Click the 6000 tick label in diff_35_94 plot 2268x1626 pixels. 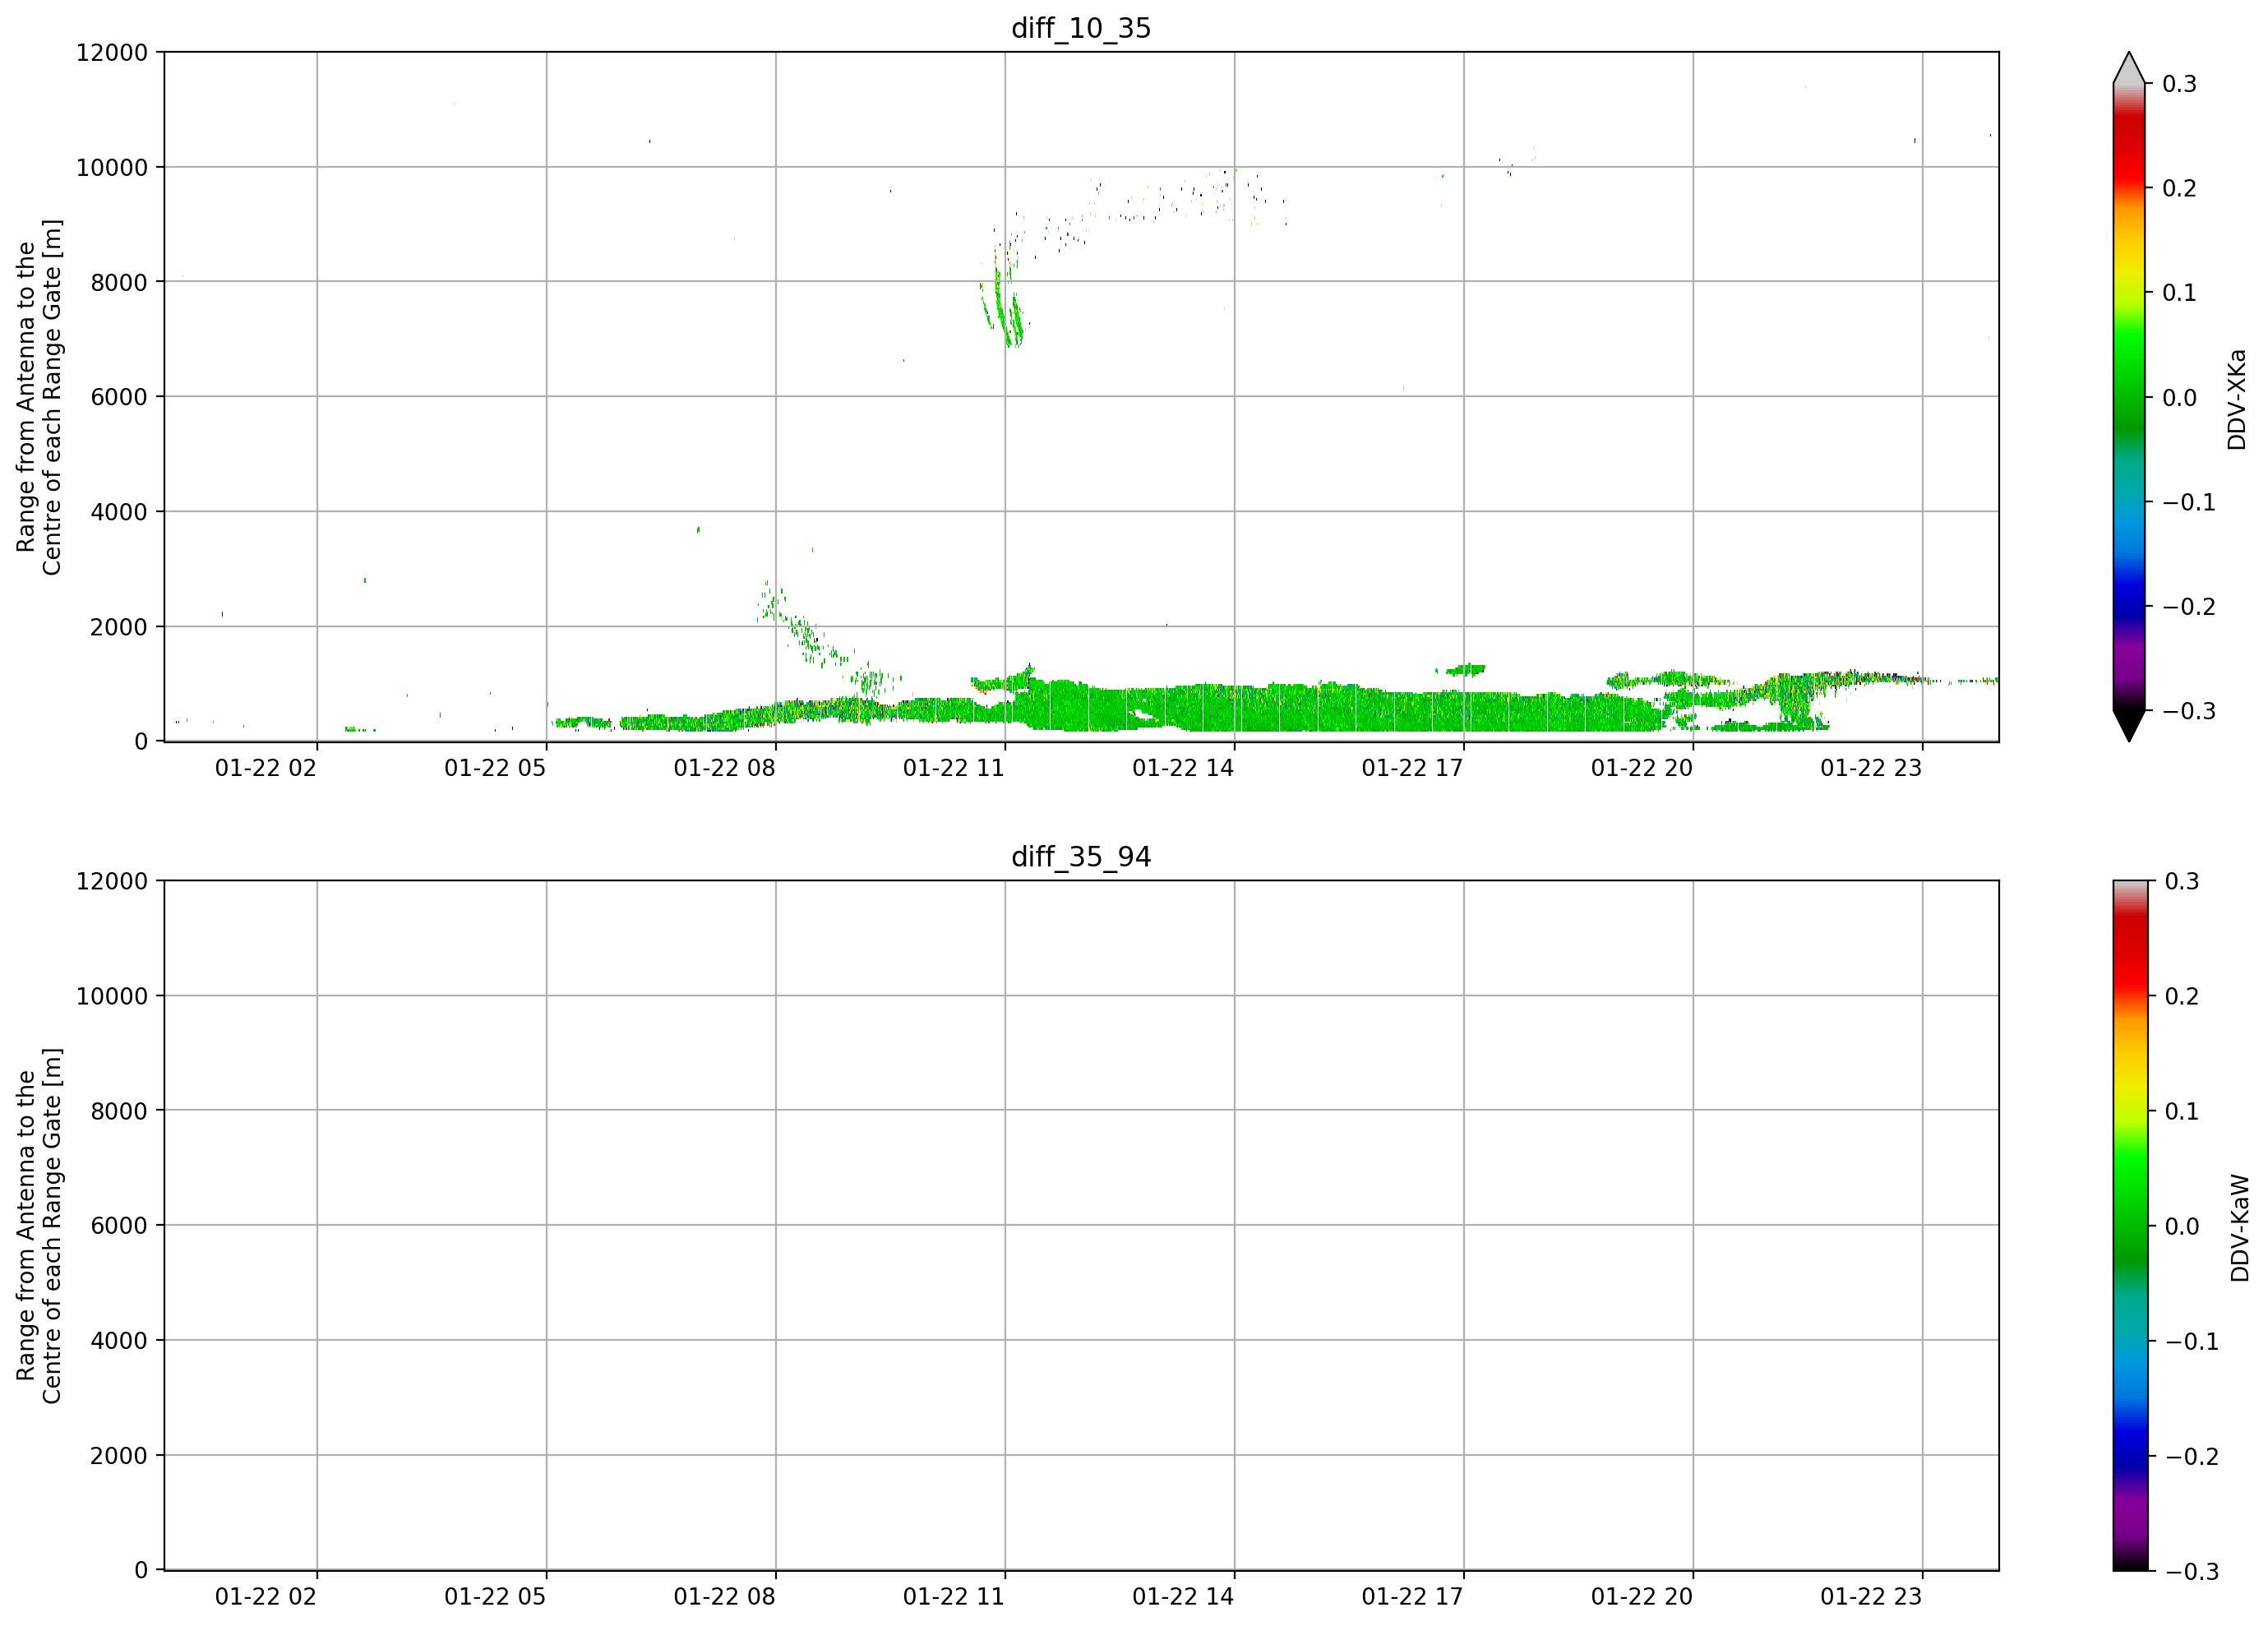point(119,1226)
